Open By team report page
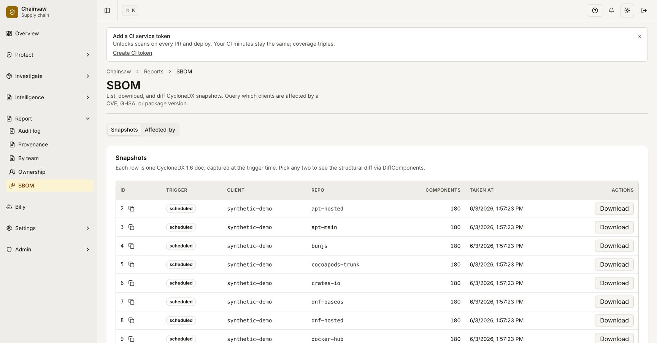The width and height of the screenshot is (657, 343). point(50,158)
